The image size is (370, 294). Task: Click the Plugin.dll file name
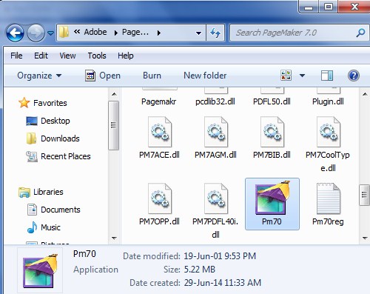[x=328, y=101]
